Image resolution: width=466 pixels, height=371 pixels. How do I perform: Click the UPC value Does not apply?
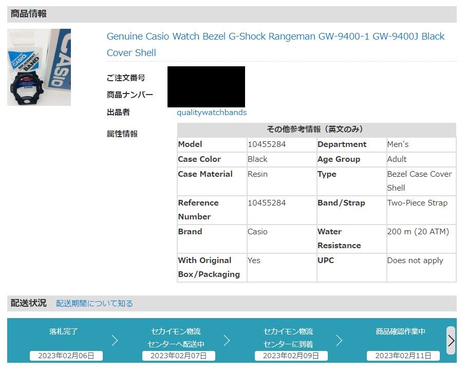(x=415, y=261)
